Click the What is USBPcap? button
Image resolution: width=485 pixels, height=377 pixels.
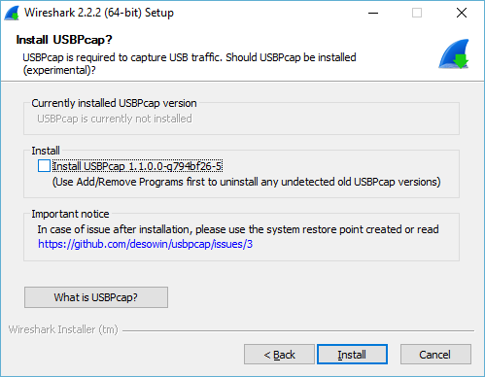pos(96,297)
